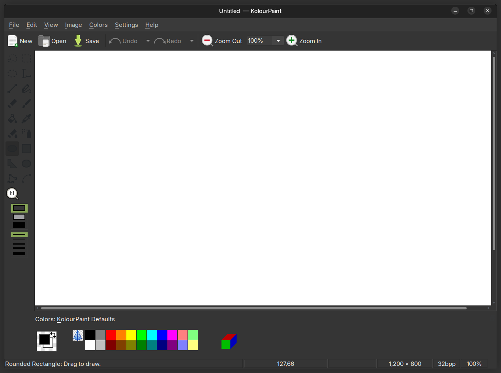Open the Image menu
The width and height of the screenshot is (501, 373).
(73, 25)
